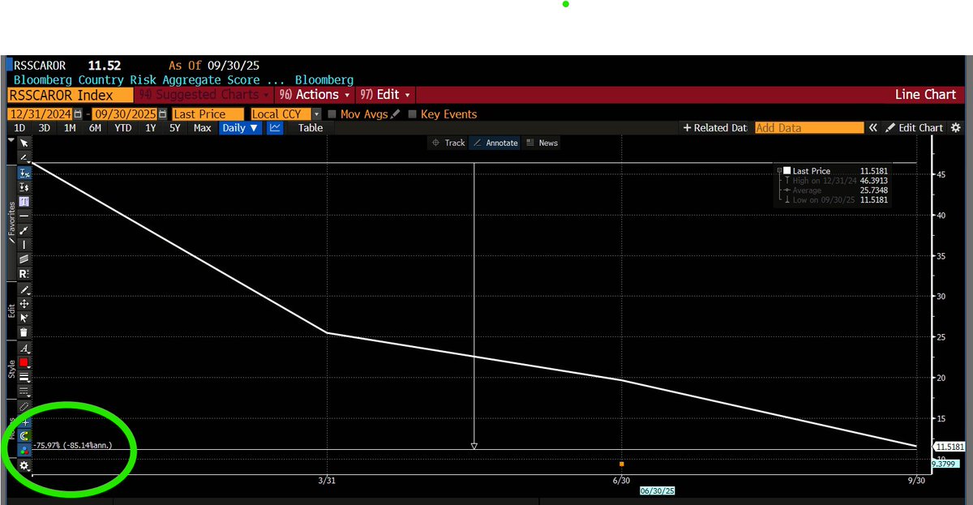Click the select annotation cursor tool

pos(24,317)
